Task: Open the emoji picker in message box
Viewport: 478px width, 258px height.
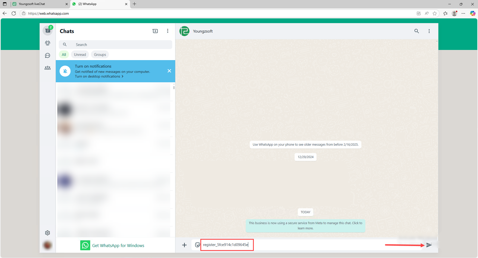Action: pos(197,245)
